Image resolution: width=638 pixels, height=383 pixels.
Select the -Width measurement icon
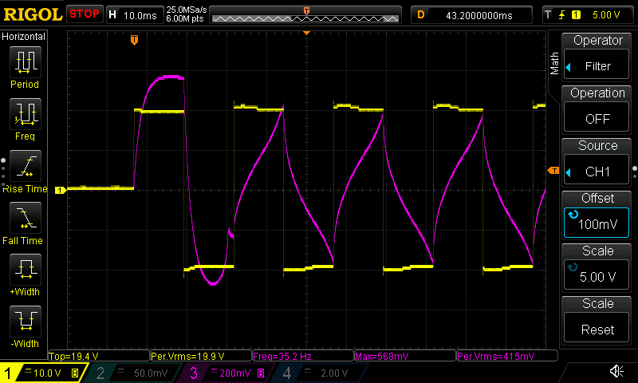pyautogui.click(x=26, y=321)
